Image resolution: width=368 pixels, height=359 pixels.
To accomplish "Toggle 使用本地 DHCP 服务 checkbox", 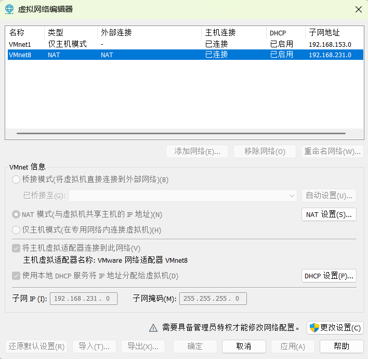I will pos(16,276).
